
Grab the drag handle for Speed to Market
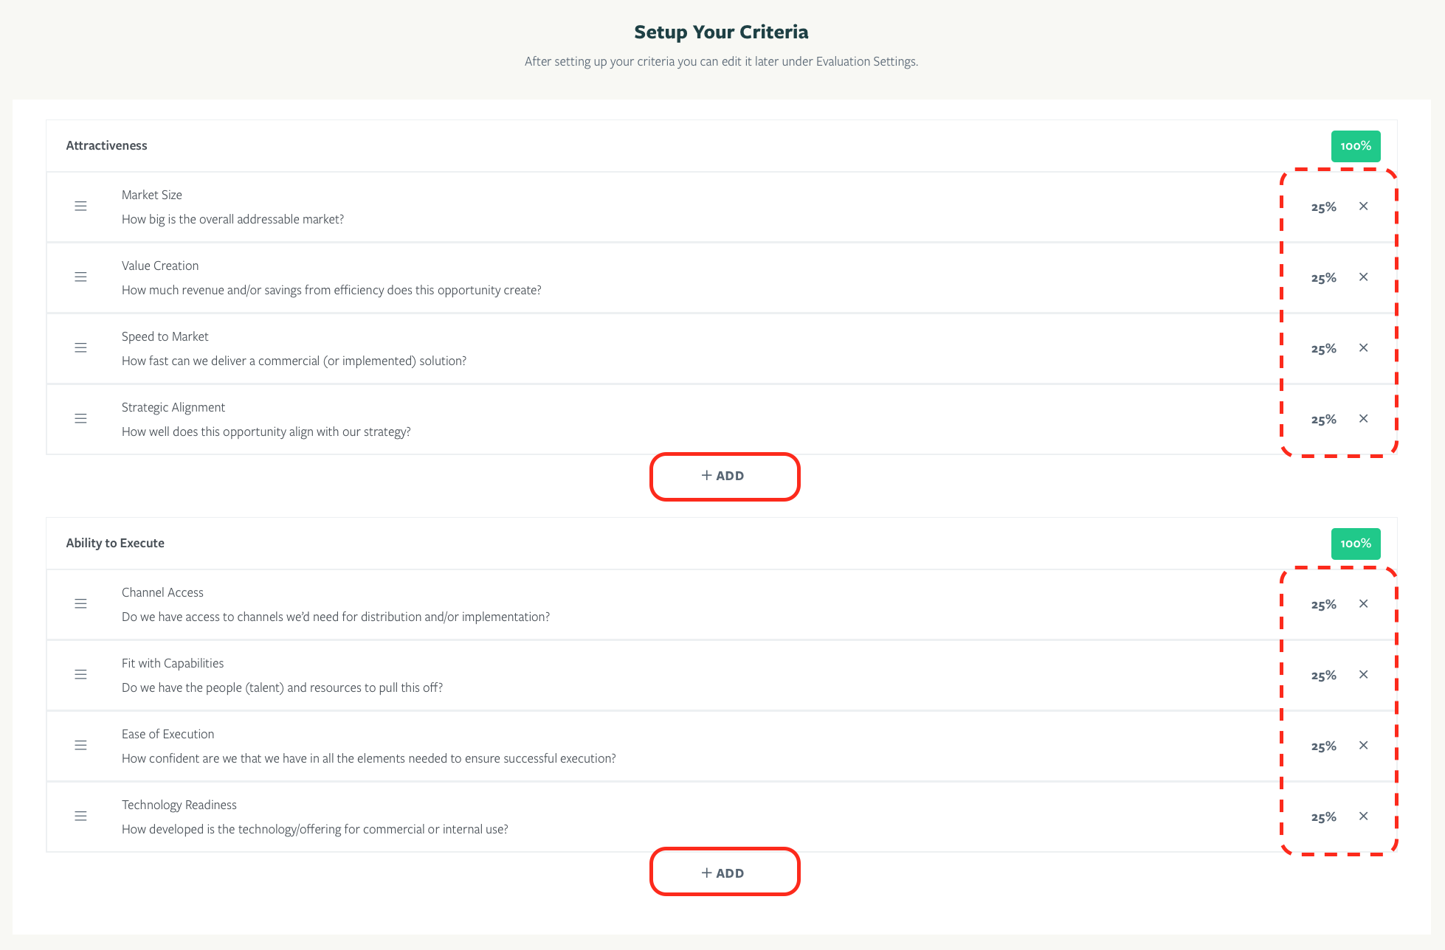(80, 347)
